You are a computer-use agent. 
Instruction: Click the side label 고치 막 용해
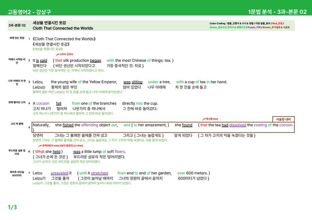tap(17, 124)
